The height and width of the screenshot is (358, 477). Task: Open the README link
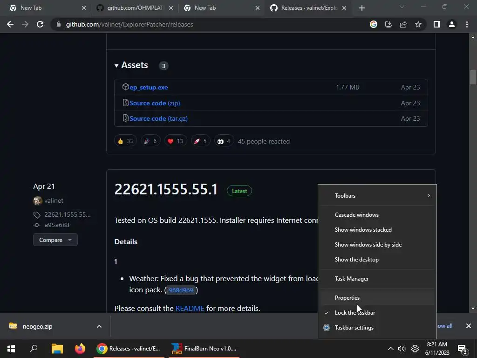click(190, 309)
